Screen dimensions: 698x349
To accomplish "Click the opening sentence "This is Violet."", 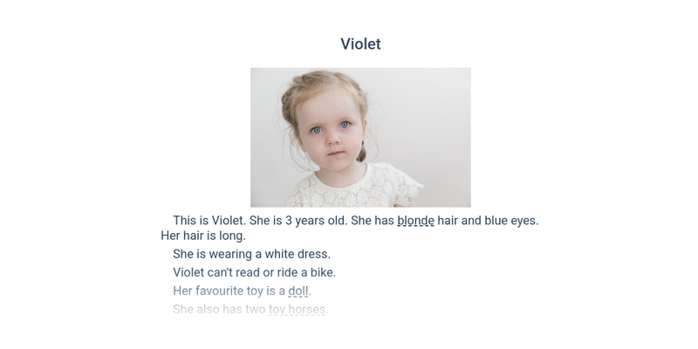I will (x=209, y=221).
